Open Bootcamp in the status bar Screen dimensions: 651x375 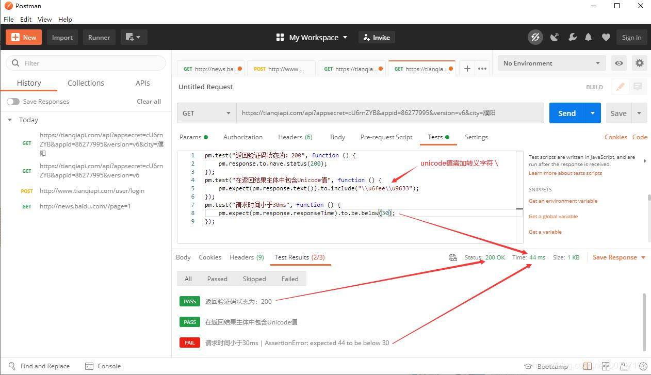click(x=546, y=366)
